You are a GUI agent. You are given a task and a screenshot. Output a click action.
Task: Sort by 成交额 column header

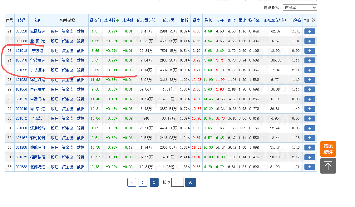tap(168, 20)
